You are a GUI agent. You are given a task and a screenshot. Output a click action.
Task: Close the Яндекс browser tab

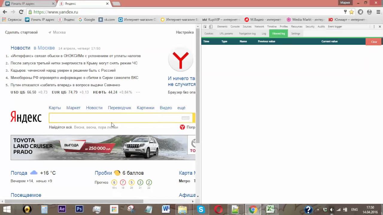point(107,4)
